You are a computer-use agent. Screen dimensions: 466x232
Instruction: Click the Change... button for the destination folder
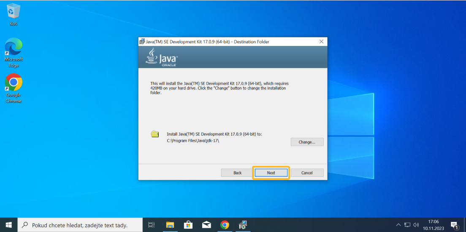[307, 142]
